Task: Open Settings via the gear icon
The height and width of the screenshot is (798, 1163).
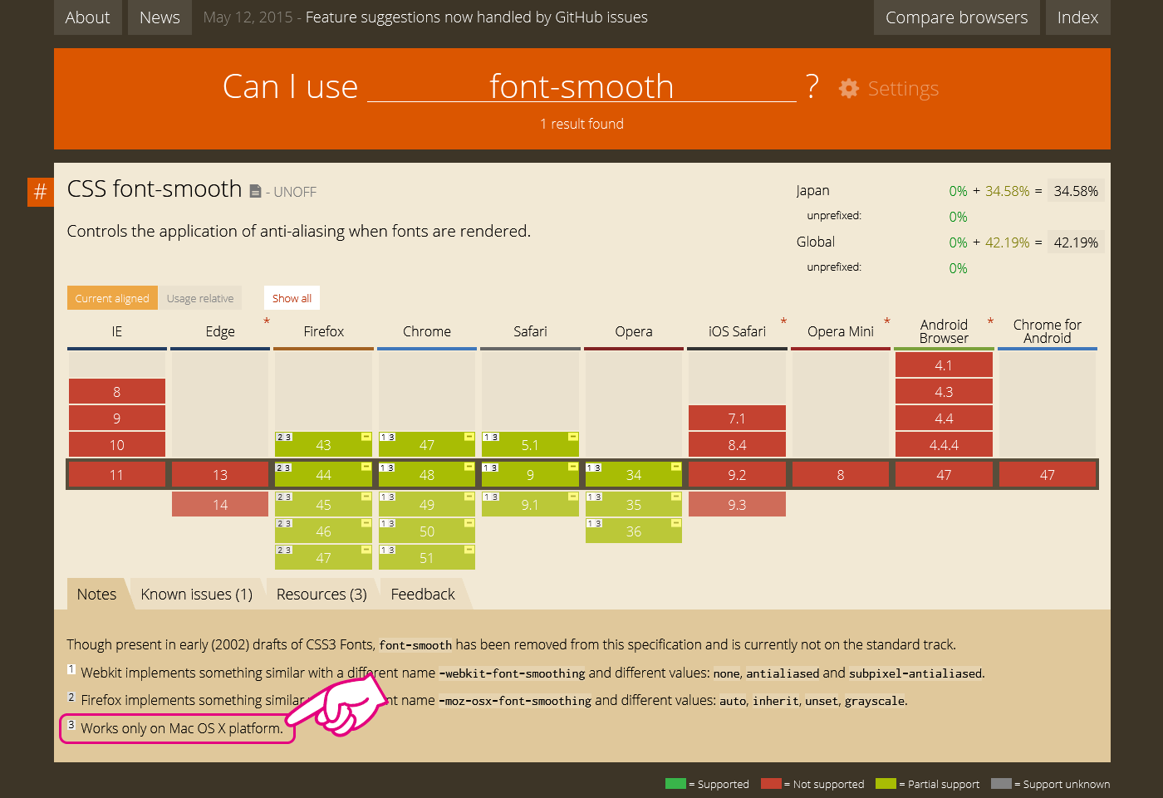Action: [x=848, y=88]
